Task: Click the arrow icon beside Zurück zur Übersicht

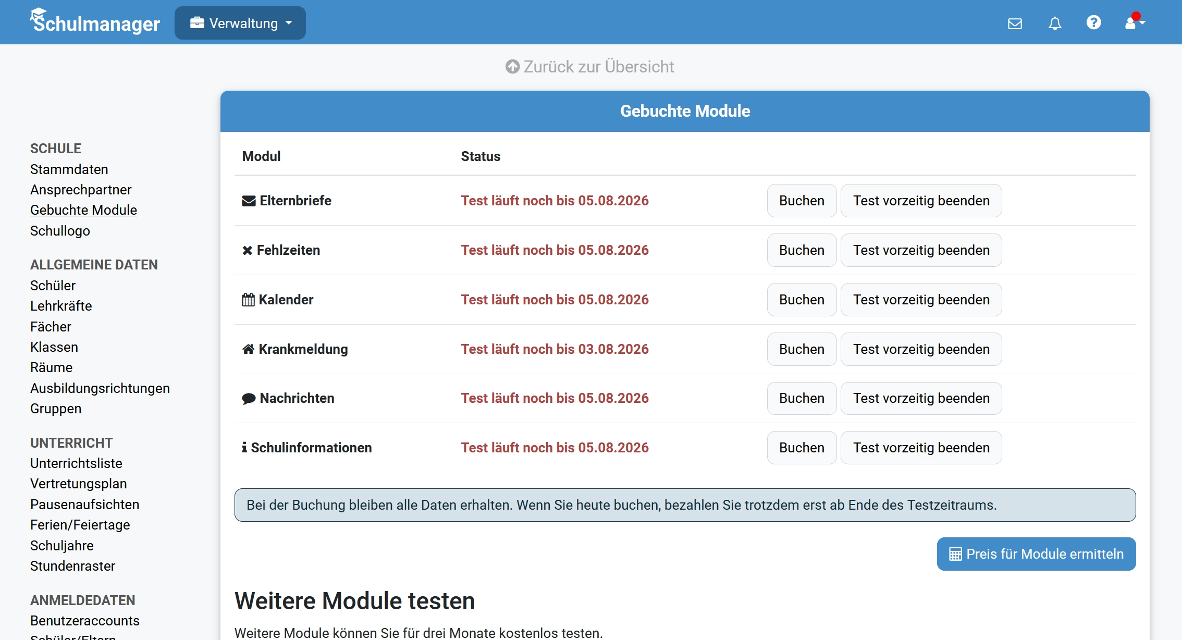Action: coord(512,67)
